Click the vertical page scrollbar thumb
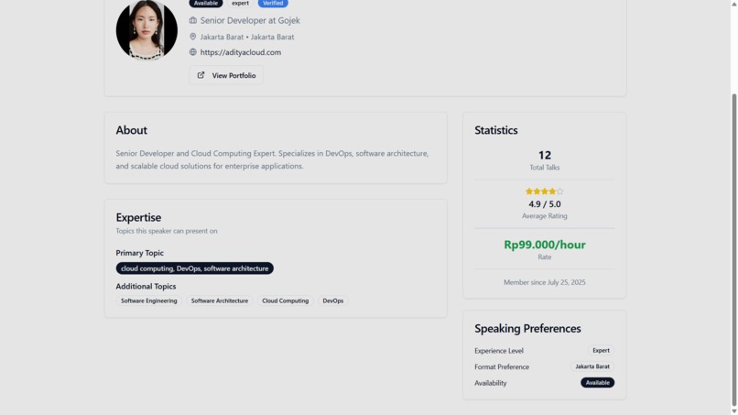This screenshot has height=415, width=738. [x=733, y=250]
